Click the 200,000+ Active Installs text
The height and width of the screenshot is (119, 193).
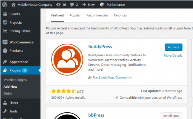(68, 98)
